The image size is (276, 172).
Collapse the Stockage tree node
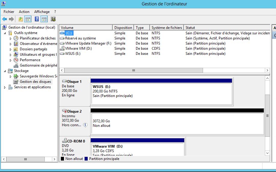(5, 71)
